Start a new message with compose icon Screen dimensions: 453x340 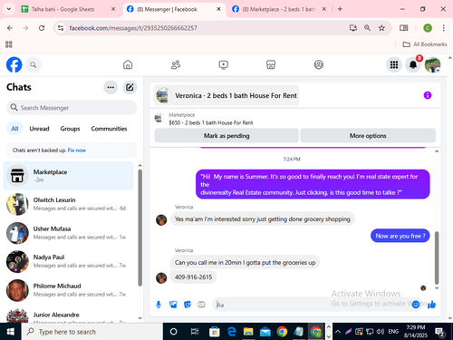coord(130,87)
